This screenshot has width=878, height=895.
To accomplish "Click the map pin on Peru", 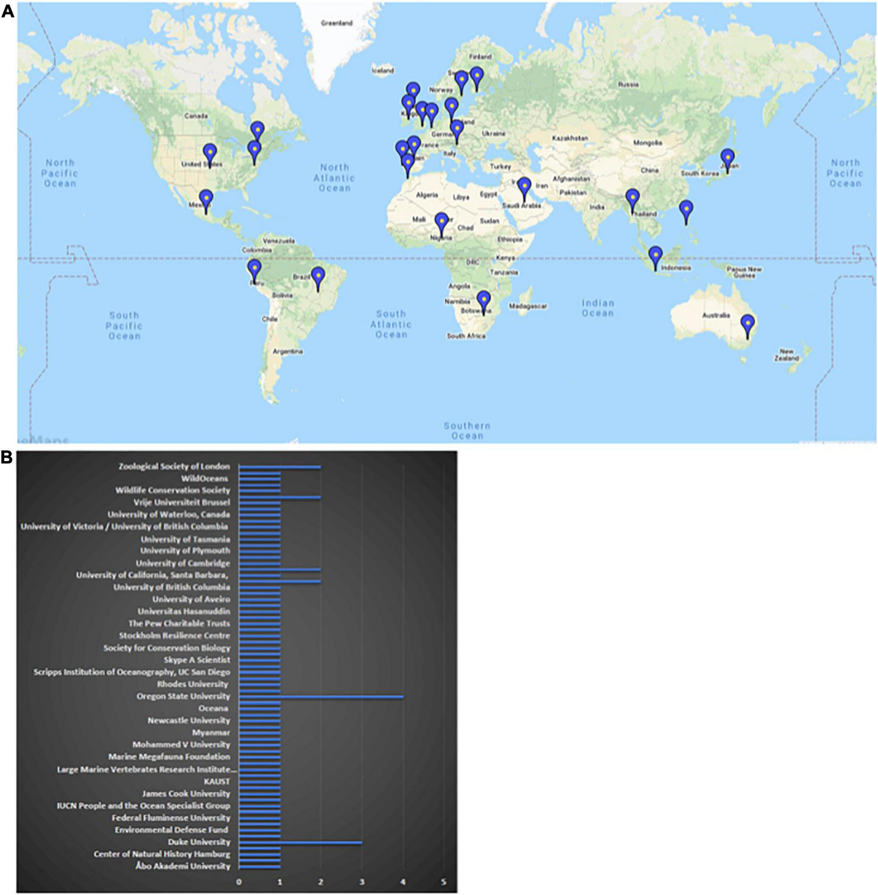I will (x=255, y=269).
